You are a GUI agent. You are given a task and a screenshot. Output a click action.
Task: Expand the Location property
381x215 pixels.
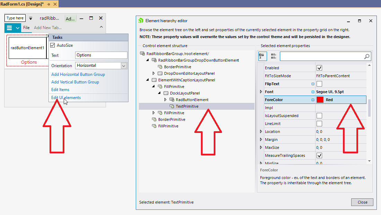coord(261,132)
